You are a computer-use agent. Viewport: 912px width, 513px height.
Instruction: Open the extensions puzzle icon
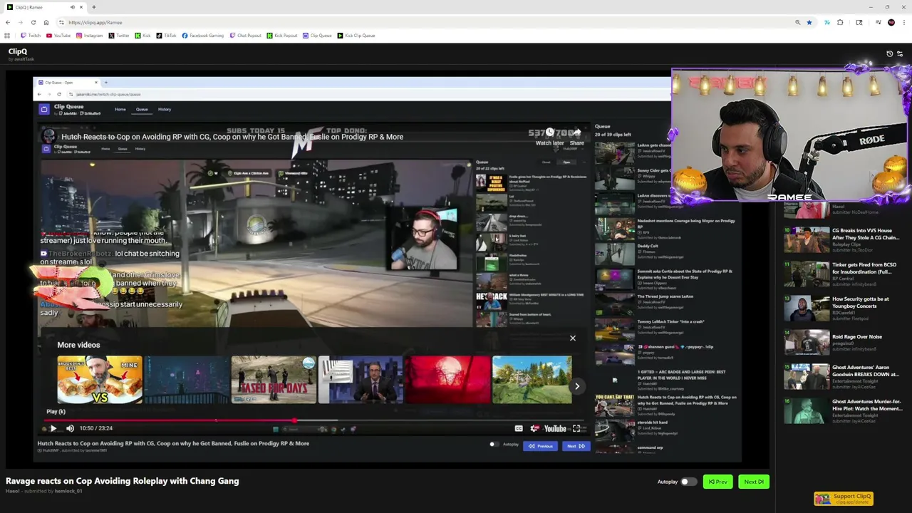[840, 22]
